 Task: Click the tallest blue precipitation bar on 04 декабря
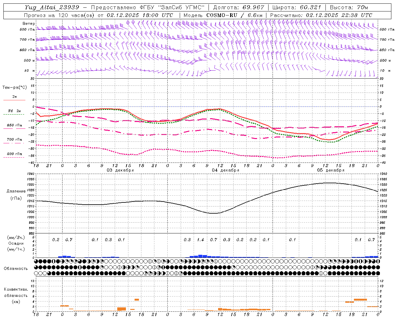pos(200,256)
